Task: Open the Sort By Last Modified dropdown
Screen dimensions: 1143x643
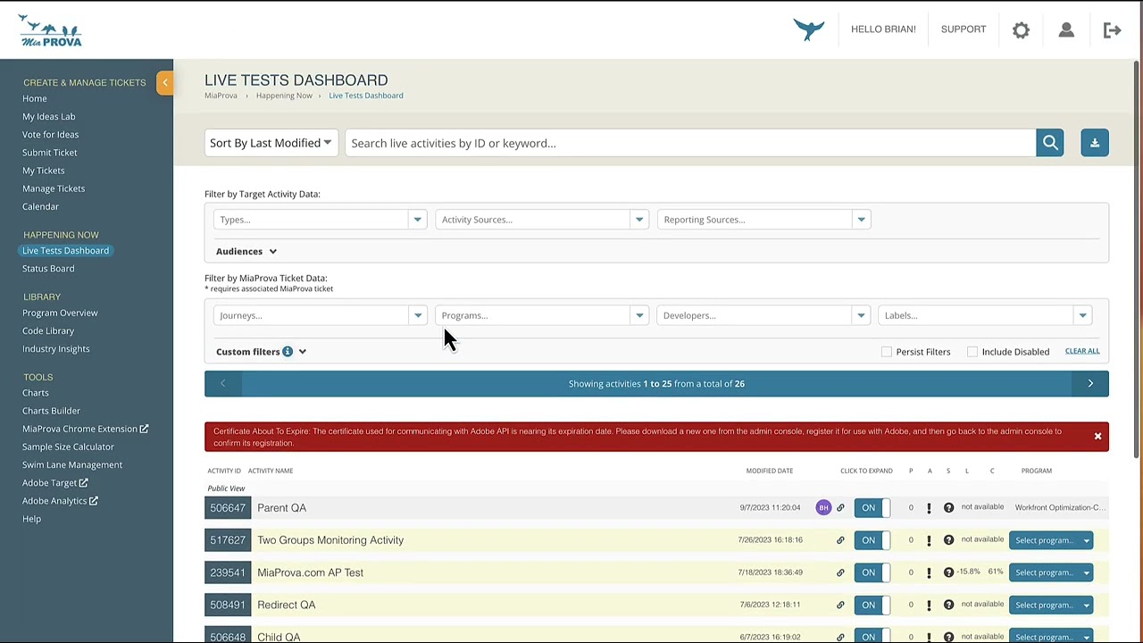Action: 270,143
